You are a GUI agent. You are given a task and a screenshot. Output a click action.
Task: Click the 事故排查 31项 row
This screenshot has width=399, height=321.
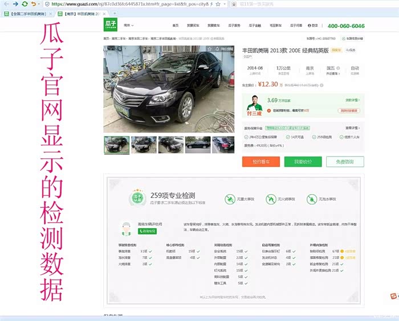[x=135, y=252]
